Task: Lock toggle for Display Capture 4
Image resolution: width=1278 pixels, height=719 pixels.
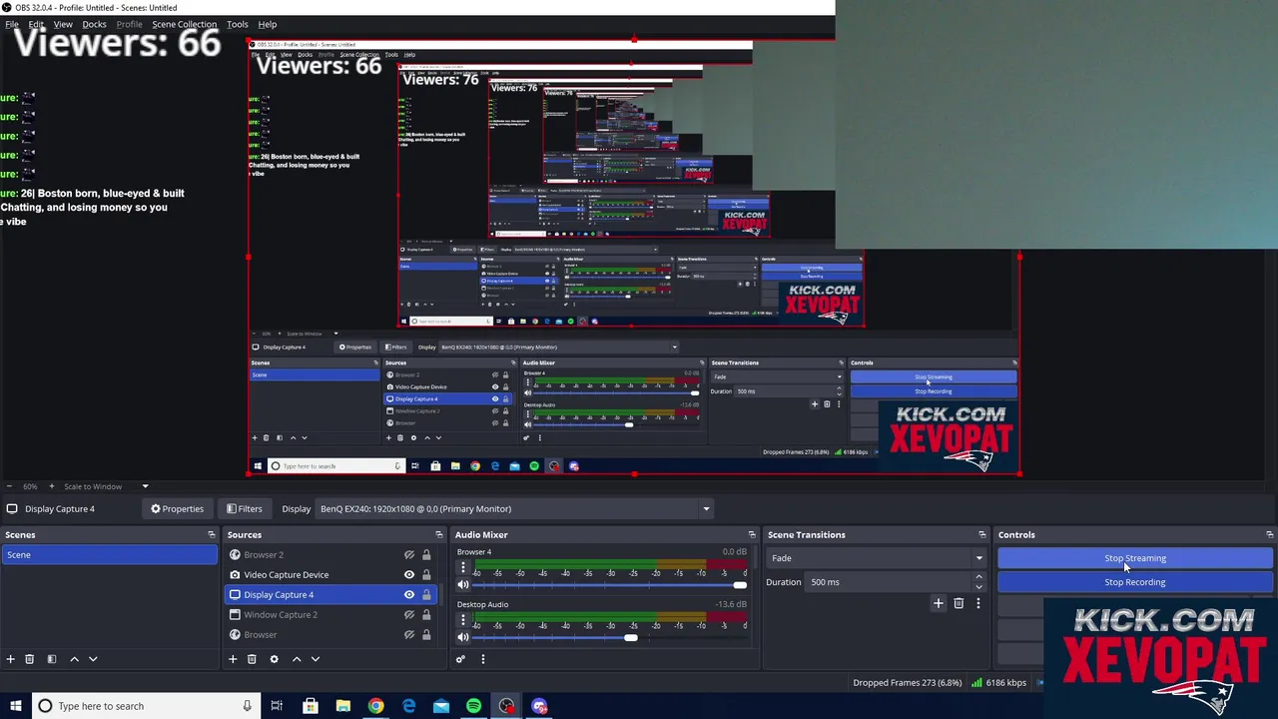Action: click(x=426, y=594)
